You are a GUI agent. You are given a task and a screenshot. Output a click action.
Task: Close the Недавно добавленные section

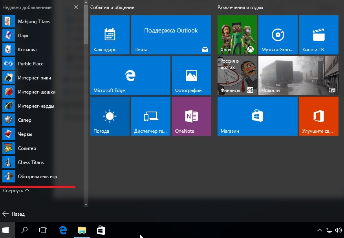click(x=76, y=7)
